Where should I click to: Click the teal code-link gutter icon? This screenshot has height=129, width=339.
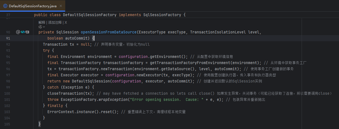[x=23, y=32]
